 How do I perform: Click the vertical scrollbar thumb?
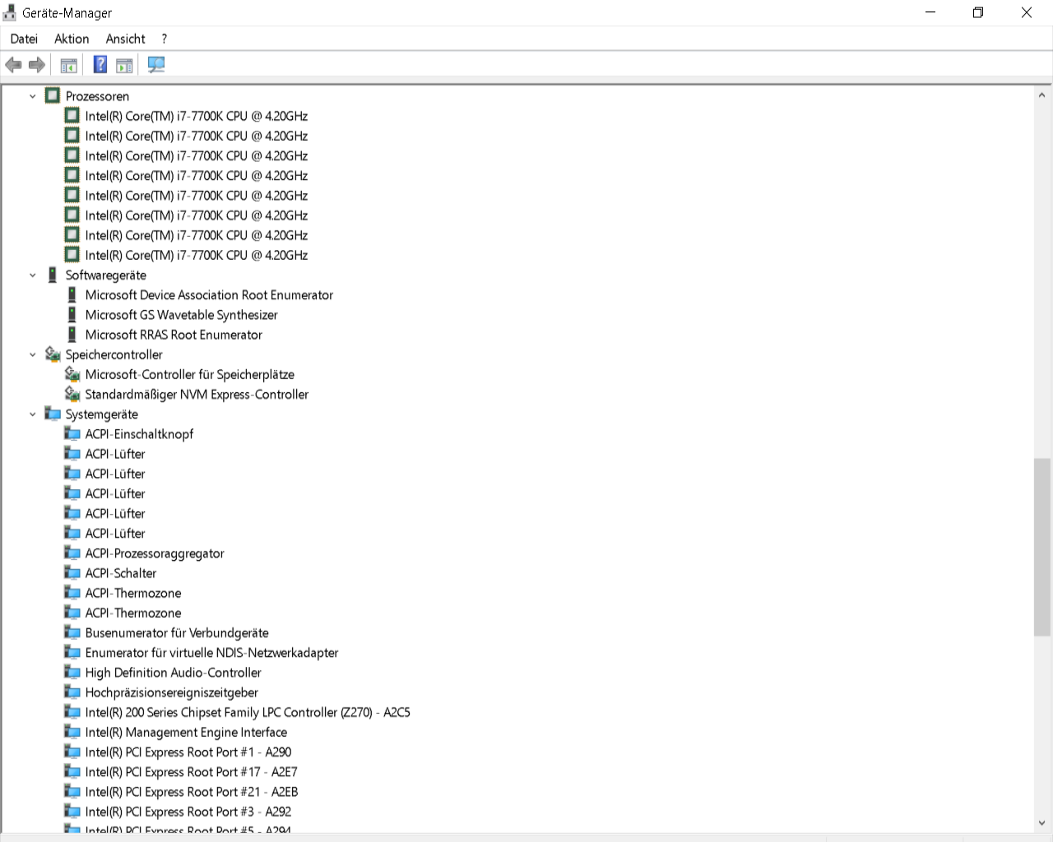[1042, 547]
